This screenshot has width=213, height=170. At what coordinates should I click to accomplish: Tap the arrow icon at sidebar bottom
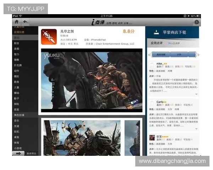click(18, 153)
